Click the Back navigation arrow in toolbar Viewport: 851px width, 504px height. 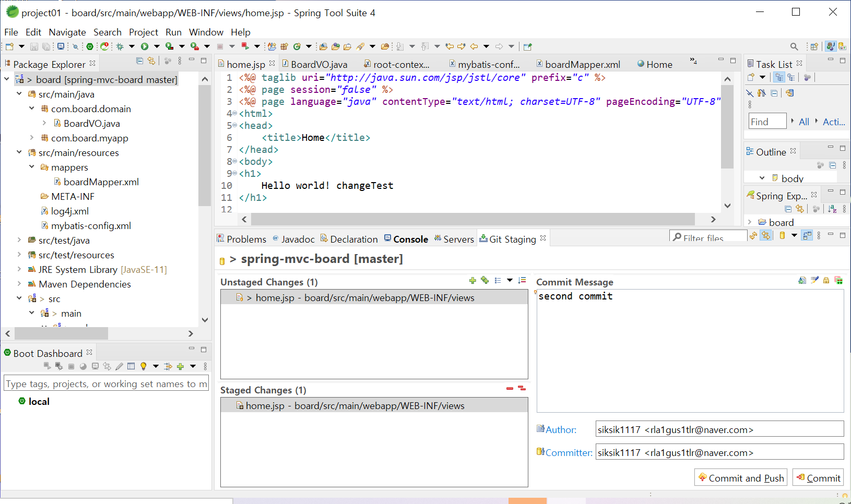(474, 46)
